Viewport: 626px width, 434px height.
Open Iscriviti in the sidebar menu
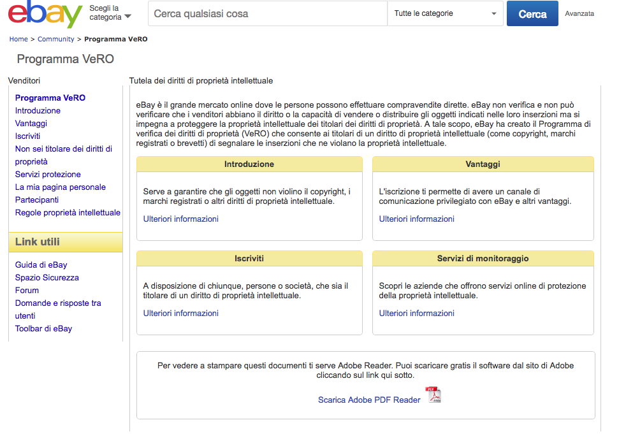click(27, 136)
